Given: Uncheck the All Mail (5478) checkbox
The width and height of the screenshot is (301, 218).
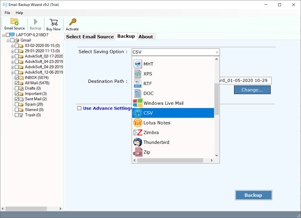Looking at the screenshot, I should pos(17,83).
